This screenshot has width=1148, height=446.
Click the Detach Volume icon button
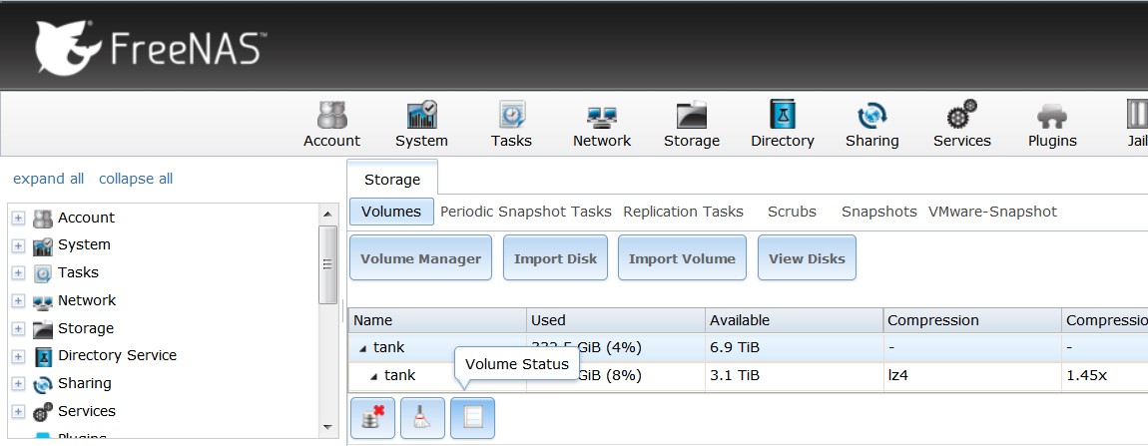372,418
